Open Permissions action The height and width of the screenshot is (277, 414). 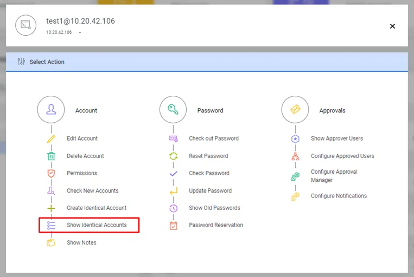(x=82, y=173)
